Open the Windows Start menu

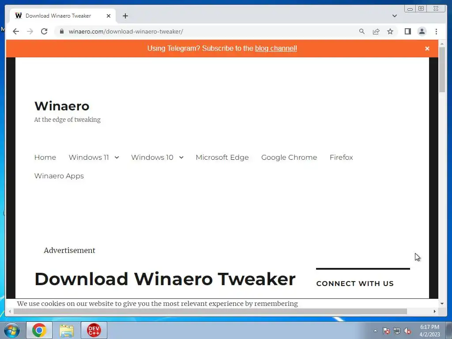(x=12, y=330)
